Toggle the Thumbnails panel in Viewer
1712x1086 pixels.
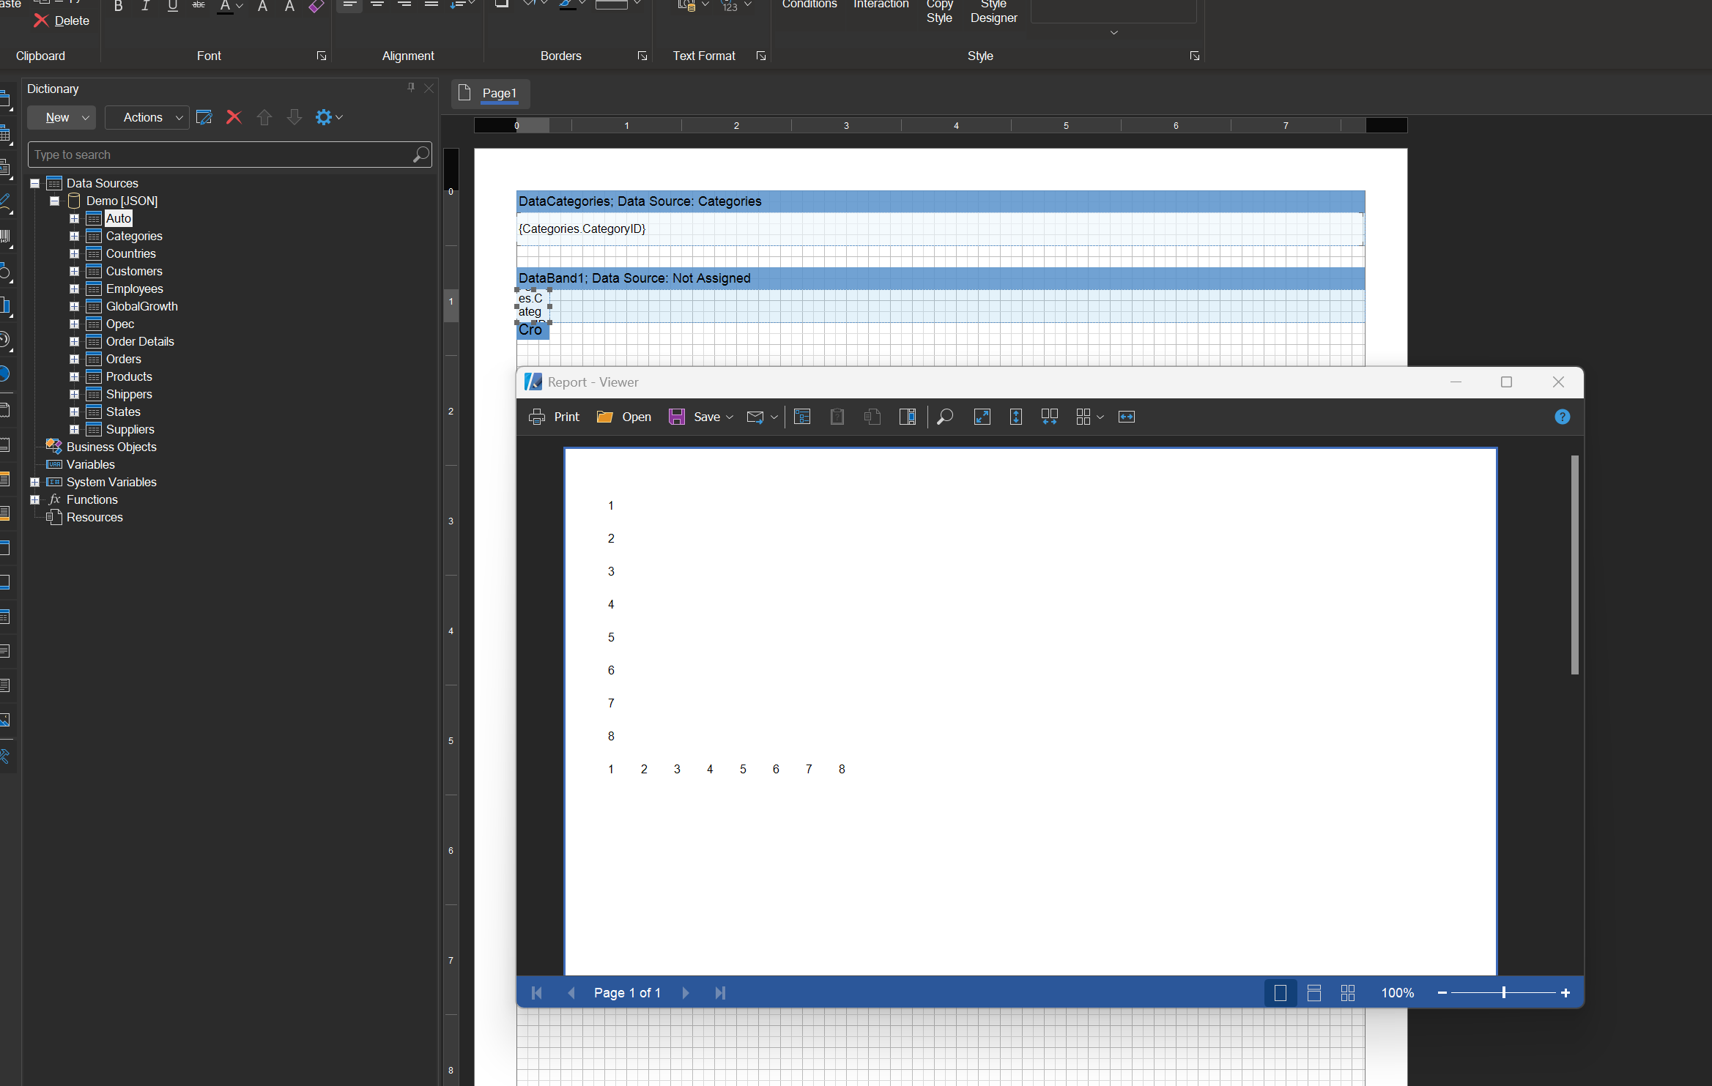point(907,417)
